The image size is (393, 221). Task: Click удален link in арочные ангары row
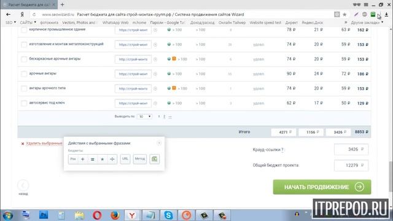pos(259,74)
